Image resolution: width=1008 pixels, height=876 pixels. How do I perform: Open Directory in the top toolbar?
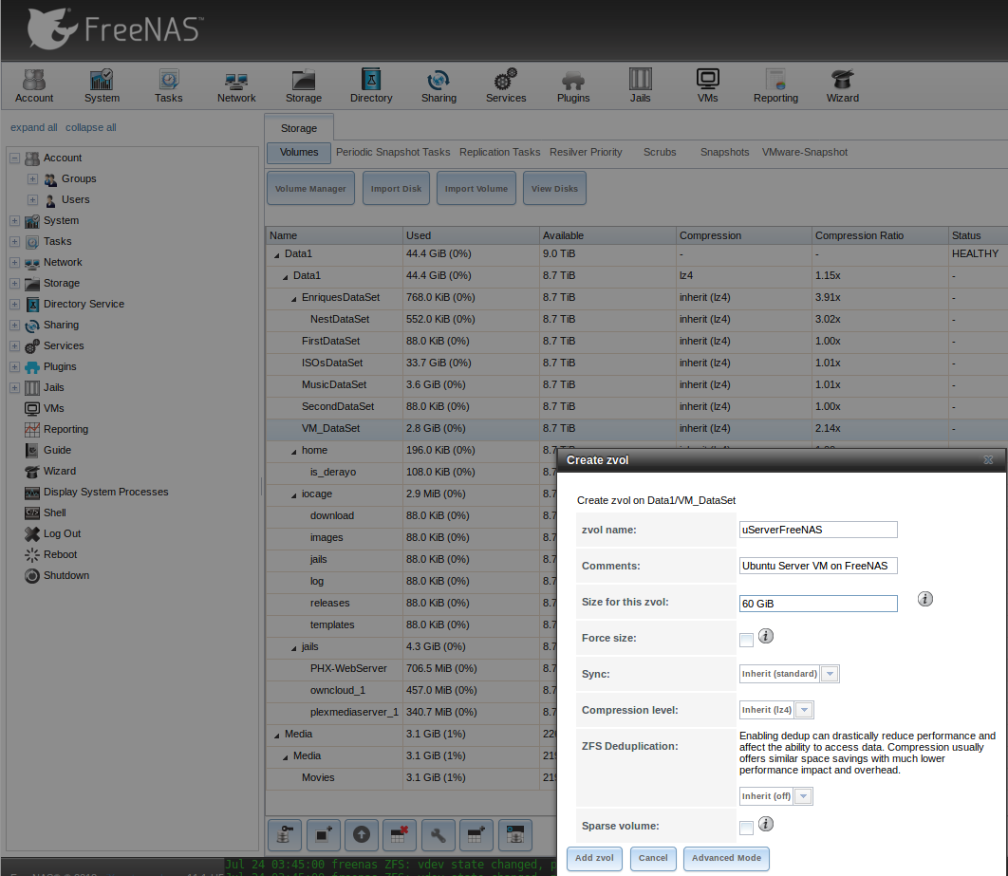coord(371,86)
